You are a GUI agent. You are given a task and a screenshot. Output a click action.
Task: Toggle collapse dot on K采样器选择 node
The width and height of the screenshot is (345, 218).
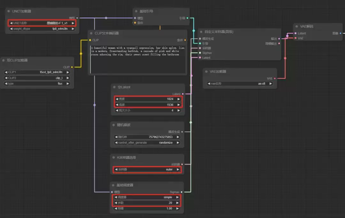coord(113,157)
